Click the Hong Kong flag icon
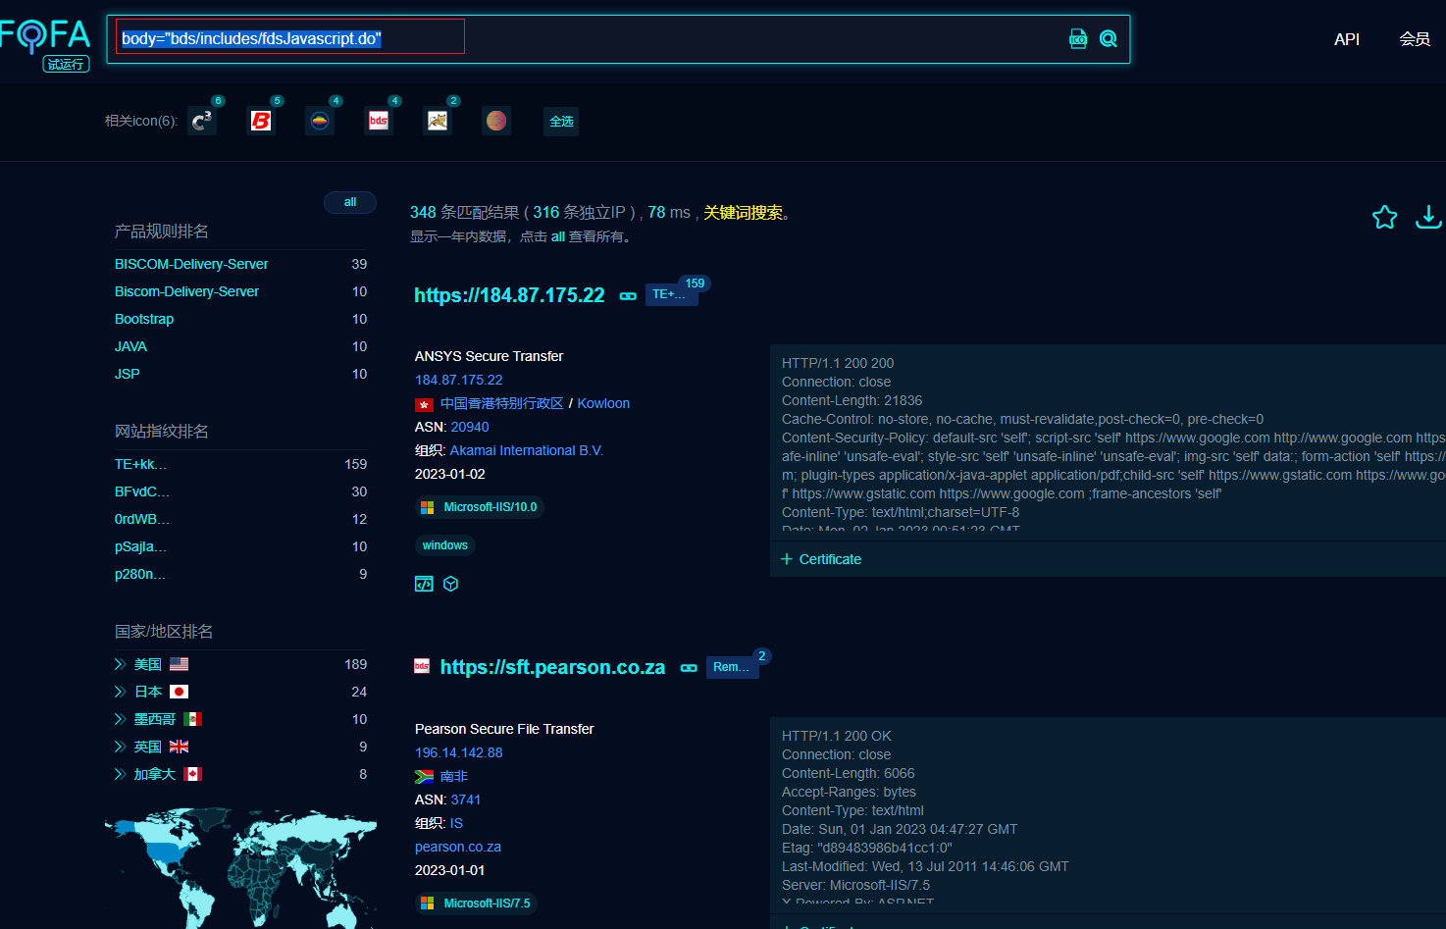The width and height of the screenshot is (1446, 929). (x=424, y=404)
